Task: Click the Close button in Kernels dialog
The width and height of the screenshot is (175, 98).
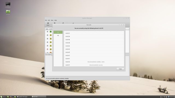Action: coord(120,69)
